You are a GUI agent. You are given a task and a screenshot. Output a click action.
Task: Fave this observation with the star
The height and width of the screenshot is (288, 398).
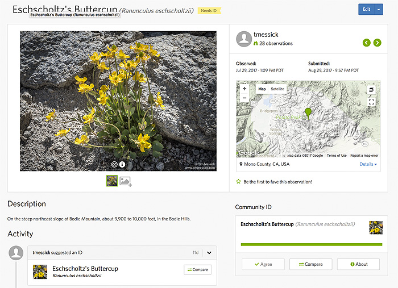(239, 182)
